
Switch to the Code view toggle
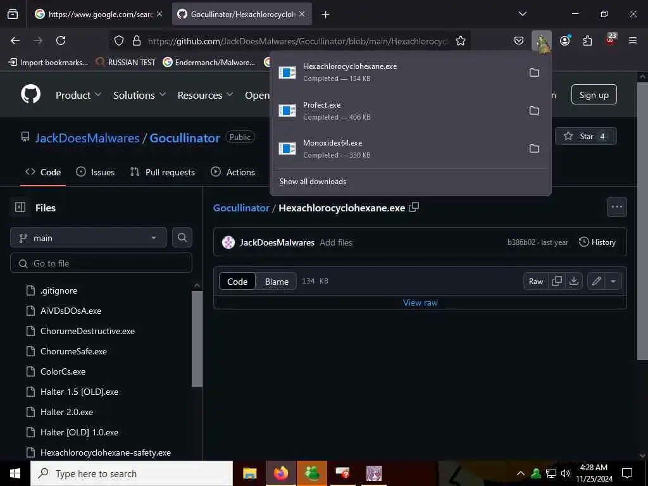(237, 282)
